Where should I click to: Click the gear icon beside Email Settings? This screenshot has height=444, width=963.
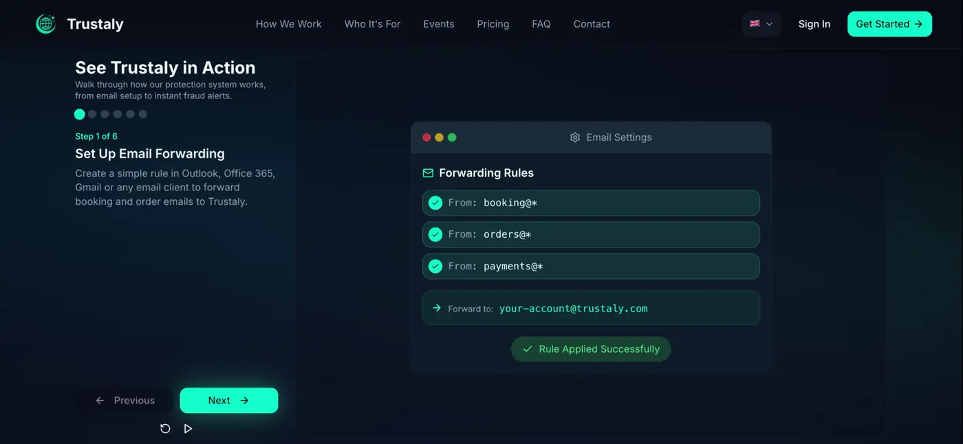click(575, 137)
